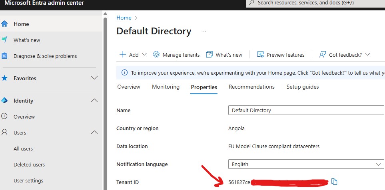The height and width of the screenshot is (190, 385).
Task: Click the search resources, services, and docs box
Action: point(315,3)
